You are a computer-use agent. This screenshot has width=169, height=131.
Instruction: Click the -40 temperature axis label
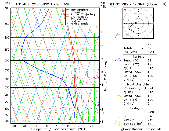13,126
